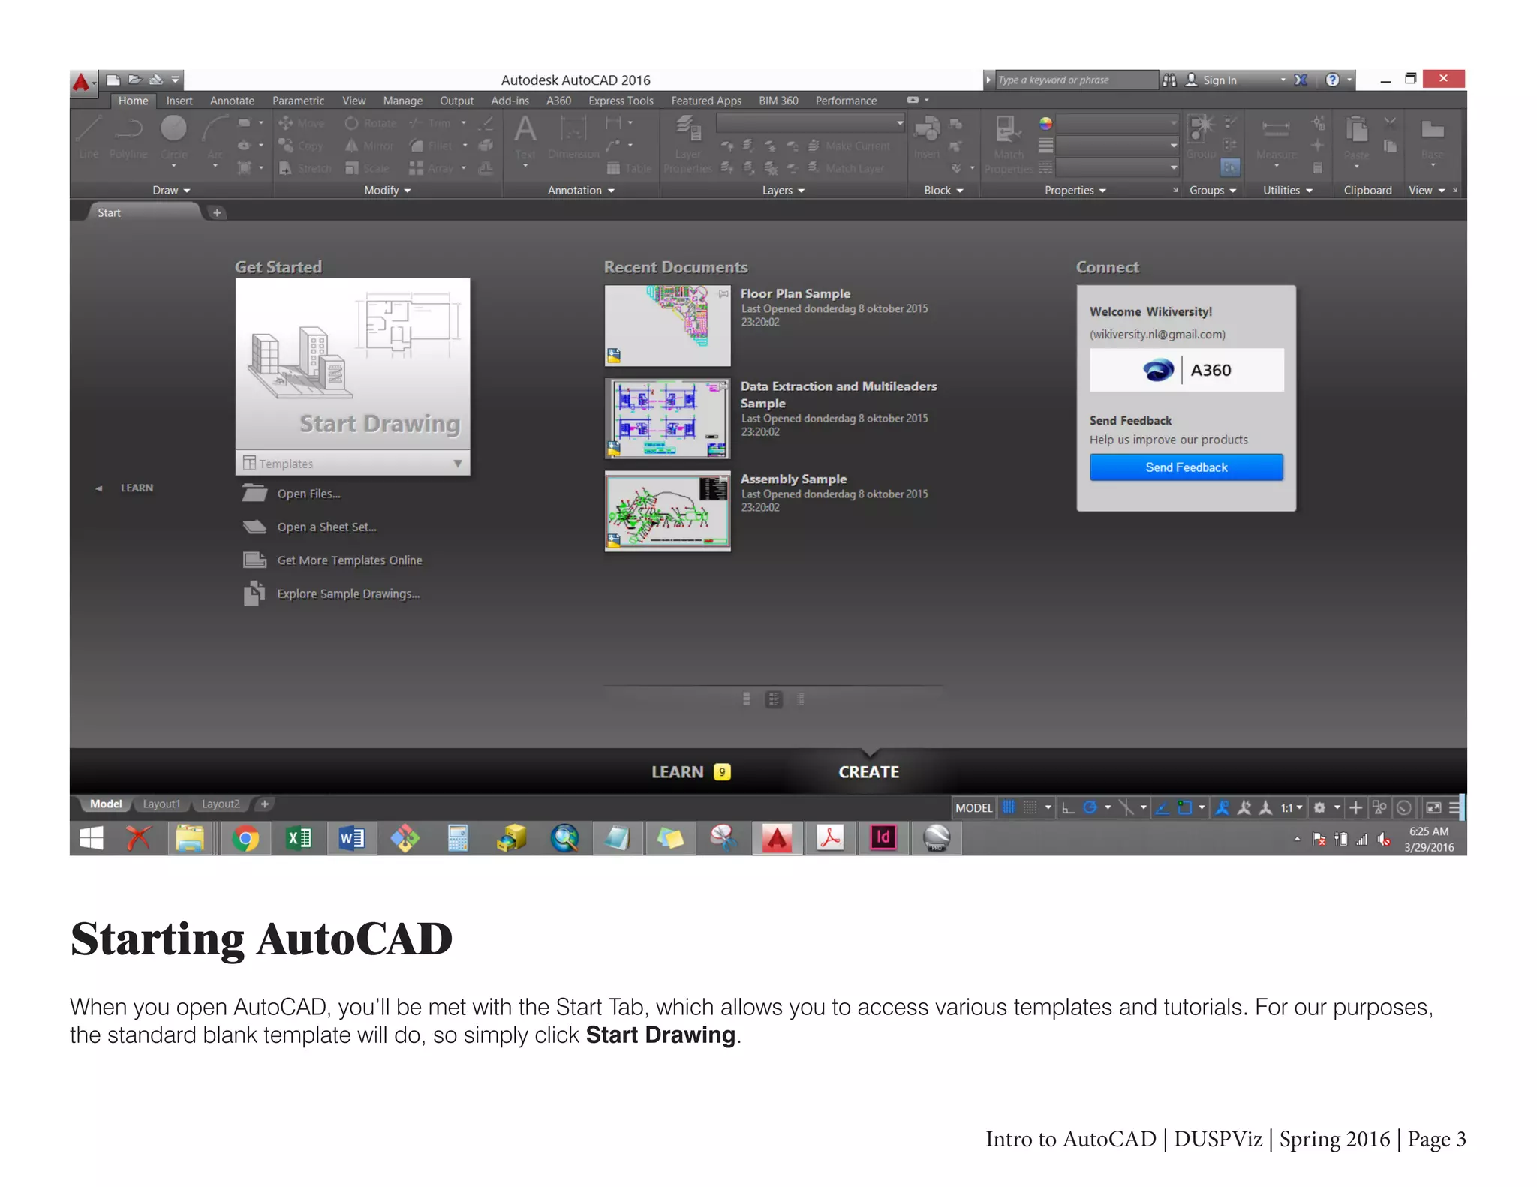The height and width of the screenshot is (1187, 1537).
Task: Open the Floor Plan Sample thumbnail
Action: coord(667,325)
